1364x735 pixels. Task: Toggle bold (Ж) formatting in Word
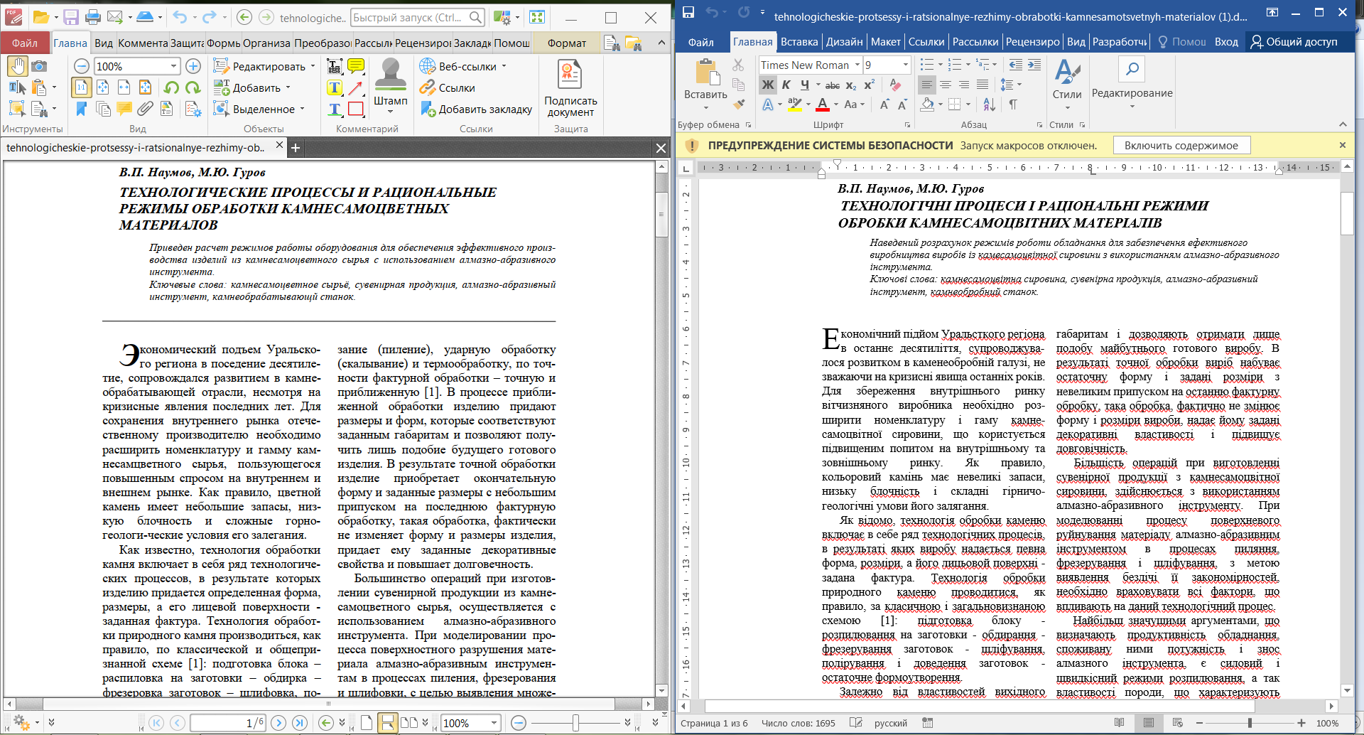[x=768, y=85]
